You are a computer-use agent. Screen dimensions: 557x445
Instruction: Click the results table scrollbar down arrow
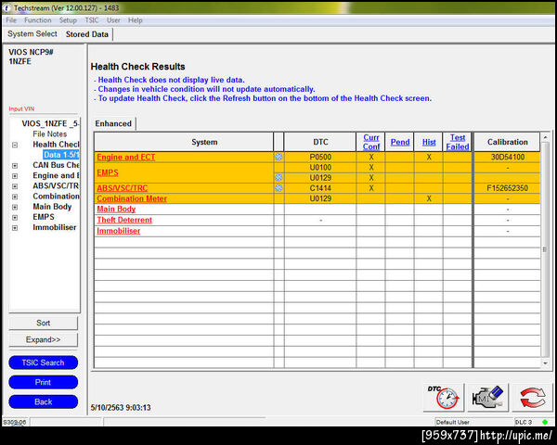coord(545,363)
